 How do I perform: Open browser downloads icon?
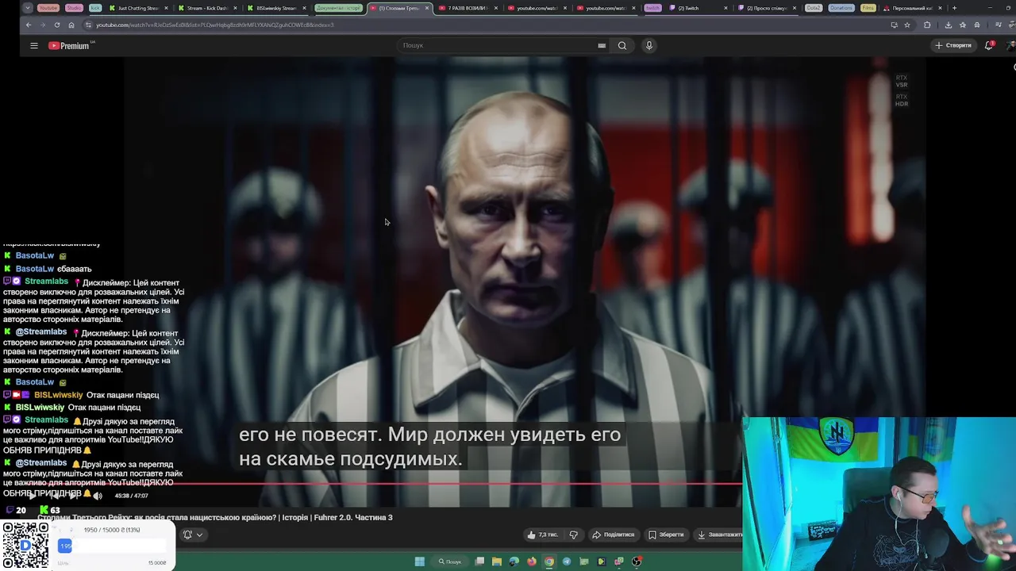tap(948, 25)
